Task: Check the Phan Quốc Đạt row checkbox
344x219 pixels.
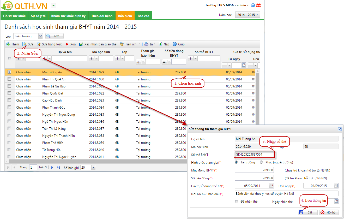Action: pyautogui.click(x=9, y=93)
